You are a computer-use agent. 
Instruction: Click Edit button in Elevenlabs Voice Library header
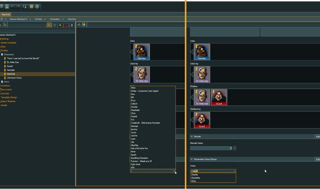(x=317, y=159)
